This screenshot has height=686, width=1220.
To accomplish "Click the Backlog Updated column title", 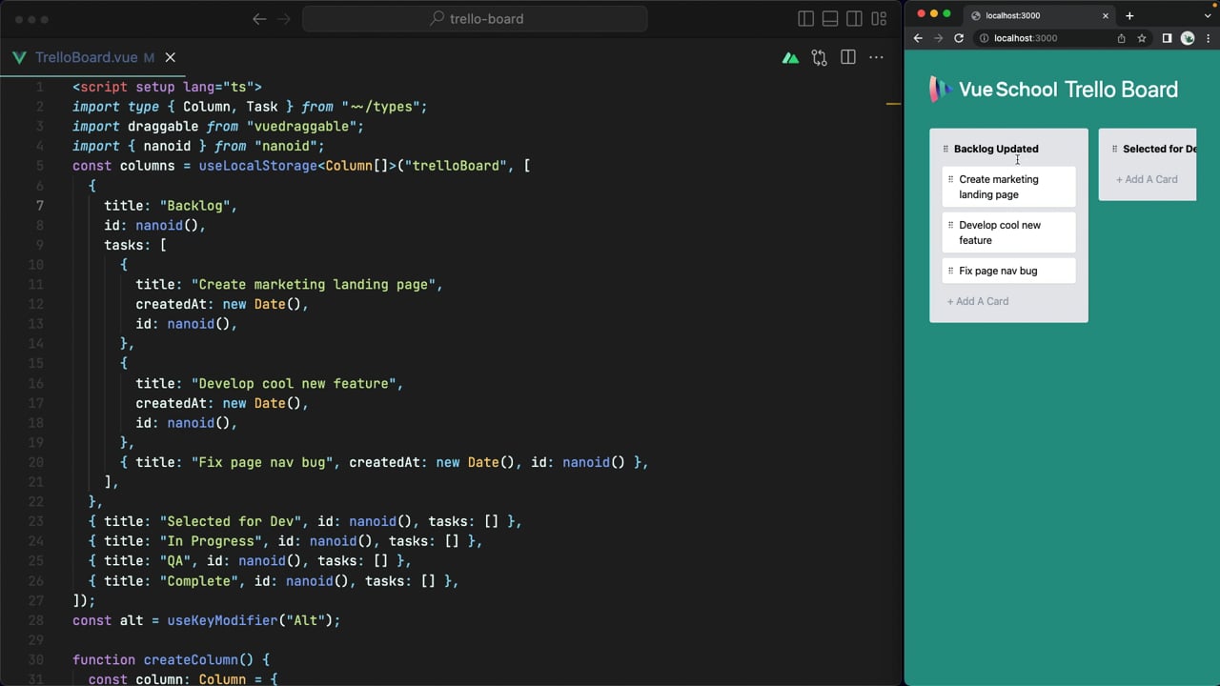I will pos(996,149).
